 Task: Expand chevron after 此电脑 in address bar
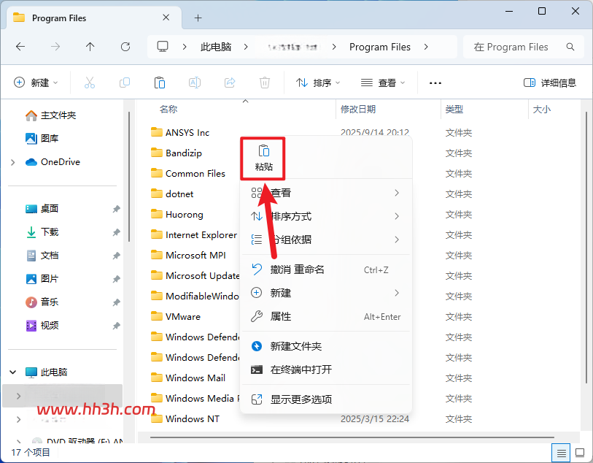(x=246, y=47)
